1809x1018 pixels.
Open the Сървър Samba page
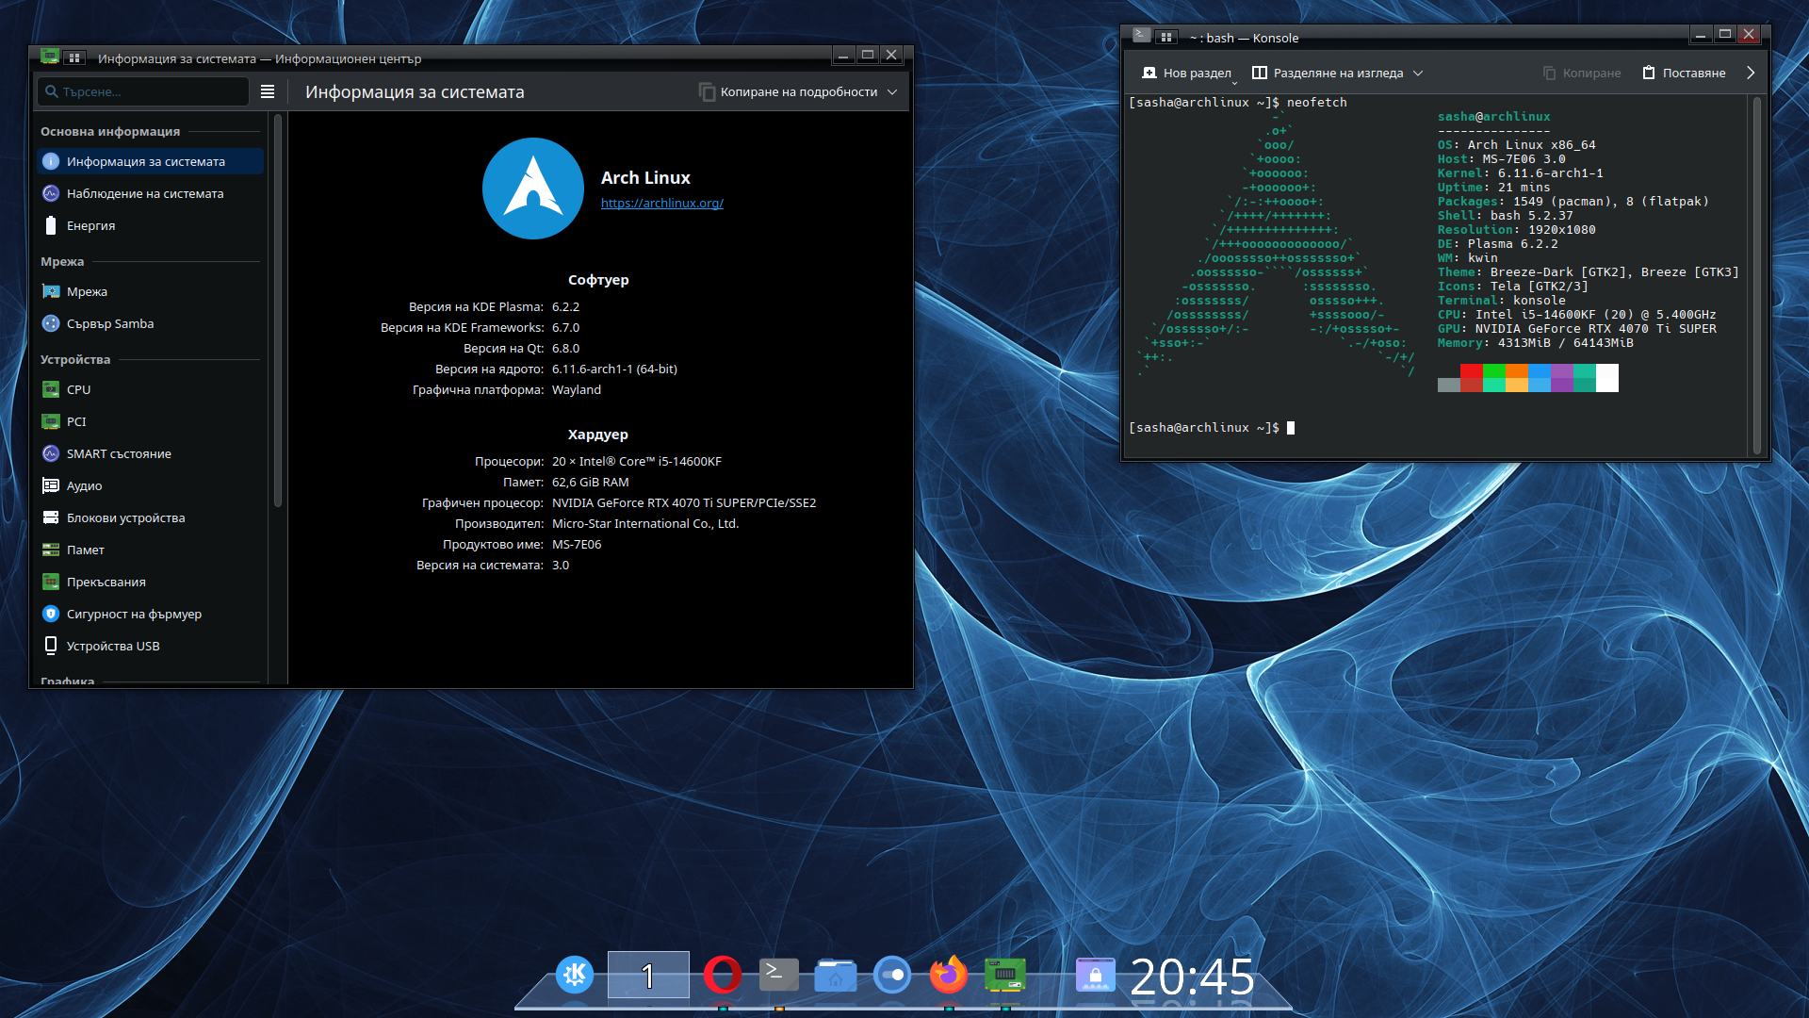click(x=151, y=323)
